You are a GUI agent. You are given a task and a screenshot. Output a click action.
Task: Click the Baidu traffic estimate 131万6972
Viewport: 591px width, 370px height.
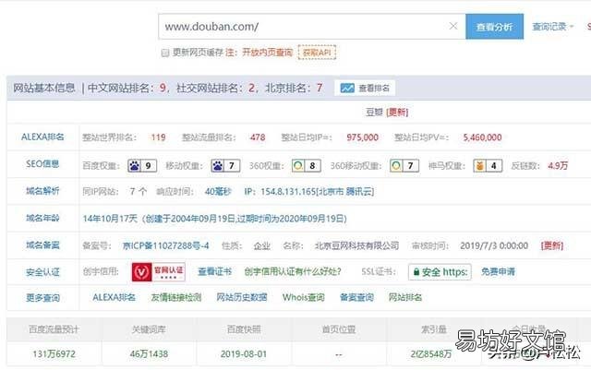coord(54,354)
